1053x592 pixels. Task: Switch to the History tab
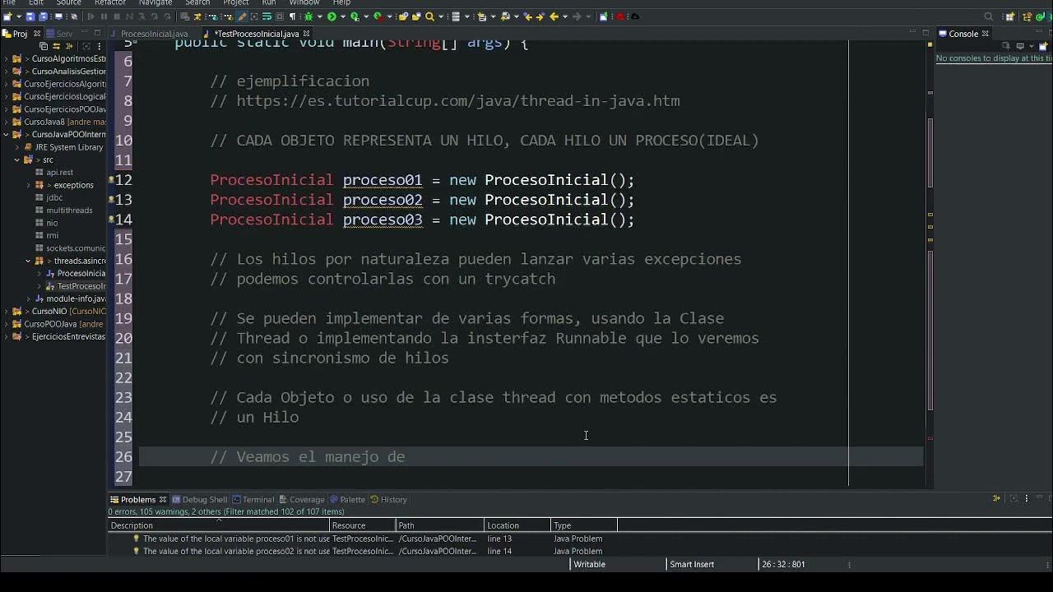click(388, 499)
